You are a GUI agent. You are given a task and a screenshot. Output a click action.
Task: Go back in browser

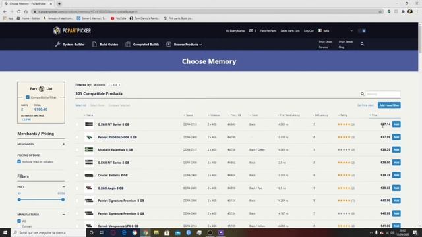coord(5,12)
